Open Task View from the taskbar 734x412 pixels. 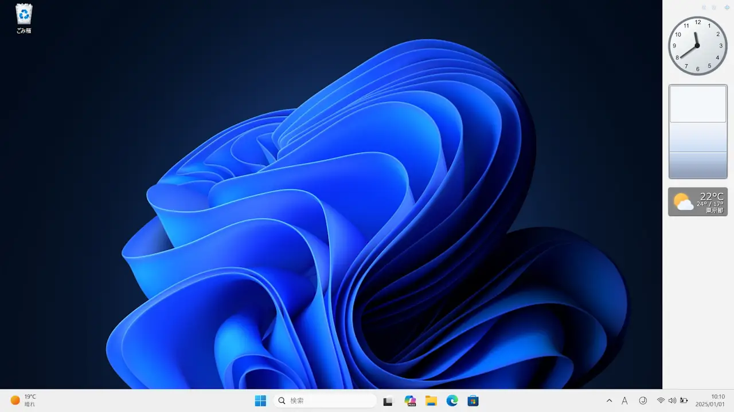(x=388, y=401)
